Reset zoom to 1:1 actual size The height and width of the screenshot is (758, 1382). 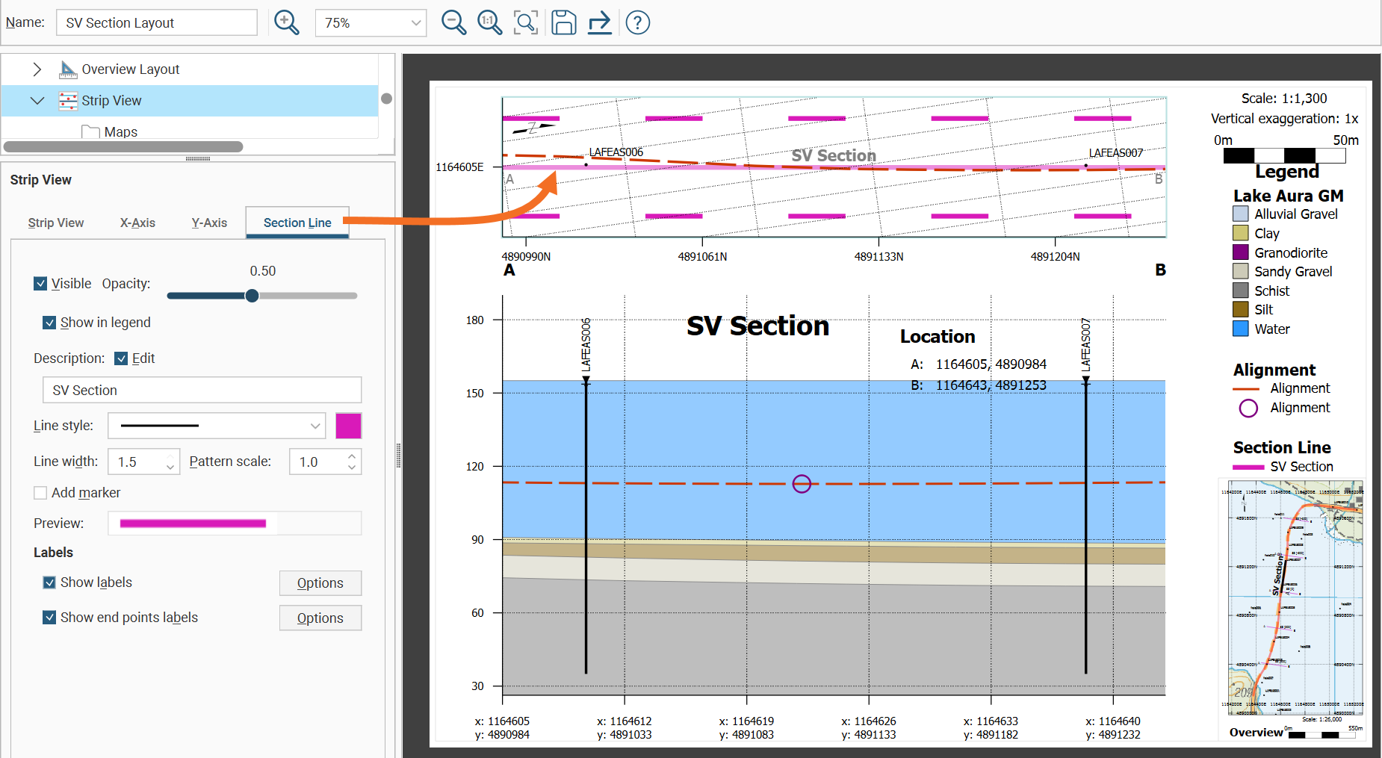489,22
